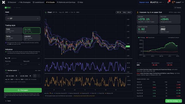Click the Deposit more link

tap(144, 2)
